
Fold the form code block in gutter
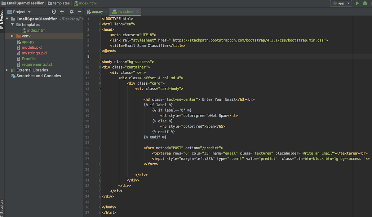click(100, 148)
